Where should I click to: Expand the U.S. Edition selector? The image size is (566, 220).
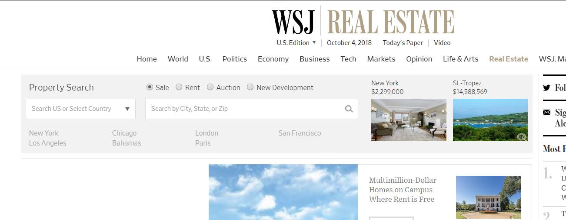click(296, 43)
